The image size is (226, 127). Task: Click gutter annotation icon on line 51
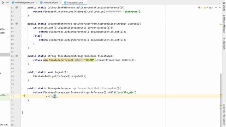[x=17, y=7]
